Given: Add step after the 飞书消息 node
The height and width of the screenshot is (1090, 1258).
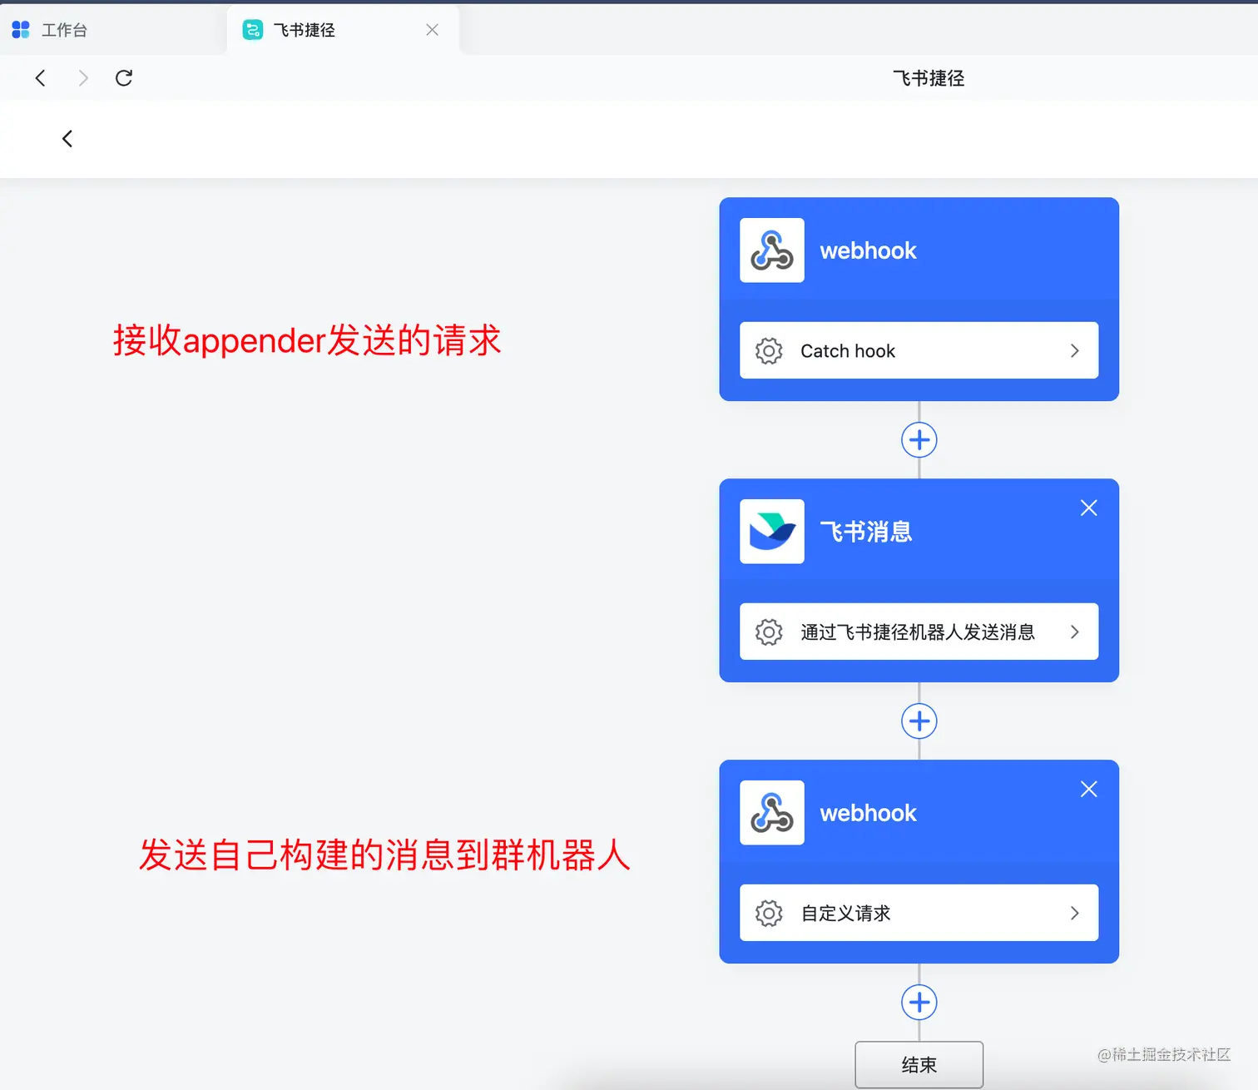Looking at the screenshot, I should pyautogui.click(x=919, y=721).
